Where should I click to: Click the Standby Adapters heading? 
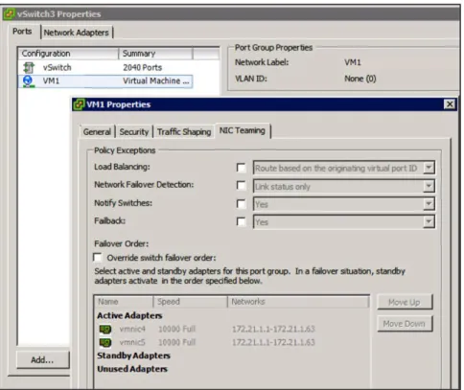coord(133,356)
